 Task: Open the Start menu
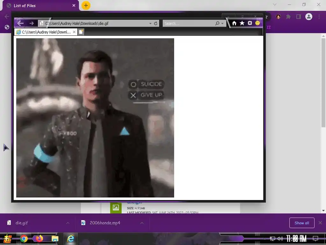click(8, 239)
